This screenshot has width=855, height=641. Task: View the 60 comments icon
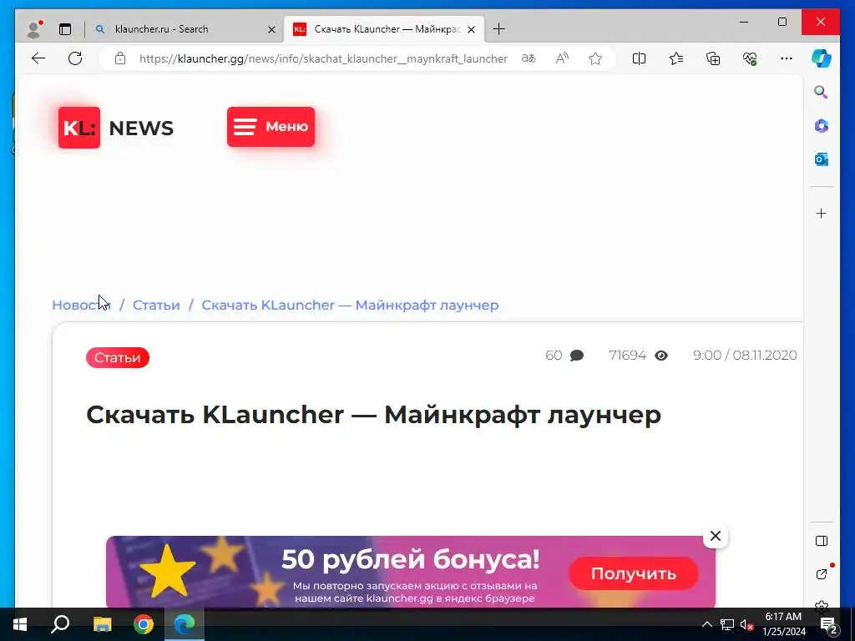(x=577, y=356)
